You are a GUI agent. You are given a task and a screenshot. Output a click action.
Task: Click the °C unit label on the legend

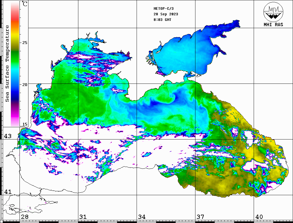click(25, 4)
